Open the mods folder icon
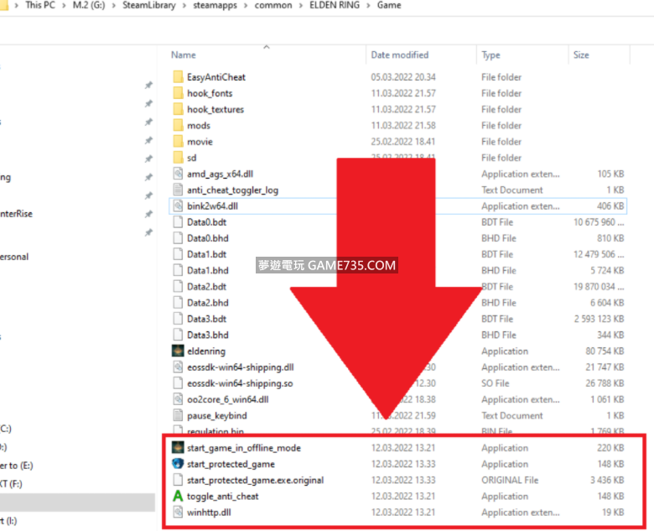Image resolution: width=654 pixels, height=531 pixels. point(178,126)
